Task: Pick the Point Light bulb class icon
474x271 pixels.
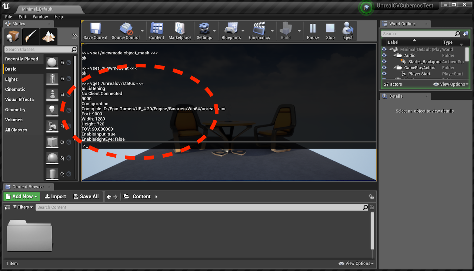Action: pyautogui.click(x=52, y=110)
